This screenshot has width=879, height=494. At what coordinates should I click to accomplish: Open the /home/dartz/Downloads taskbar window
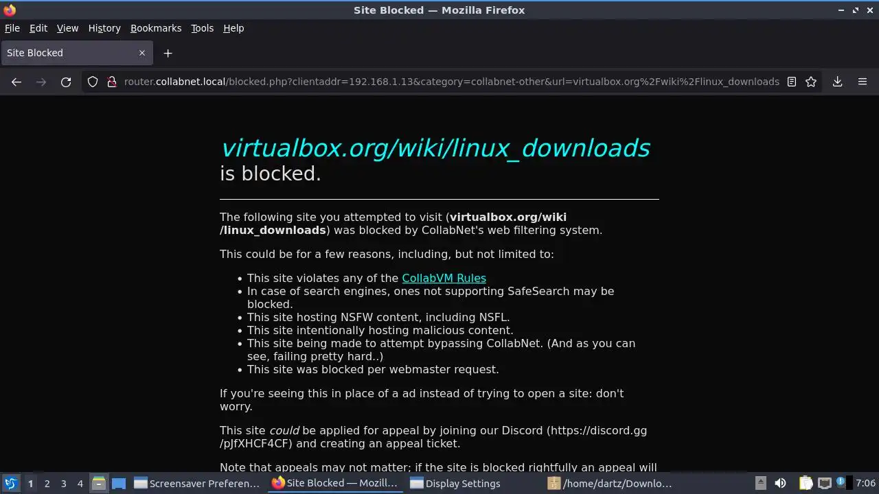tap(611, 483)
